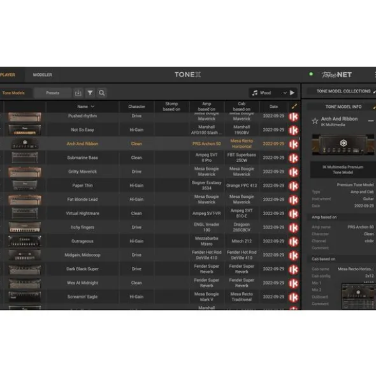Select the Virtual Nightmare tone model
Screen dimensions: 376x377
tap(82, 213)
